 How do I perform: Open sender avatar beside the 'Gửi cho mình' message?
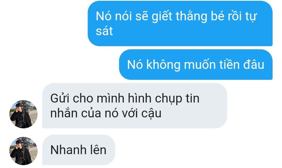tap(23, 114)
